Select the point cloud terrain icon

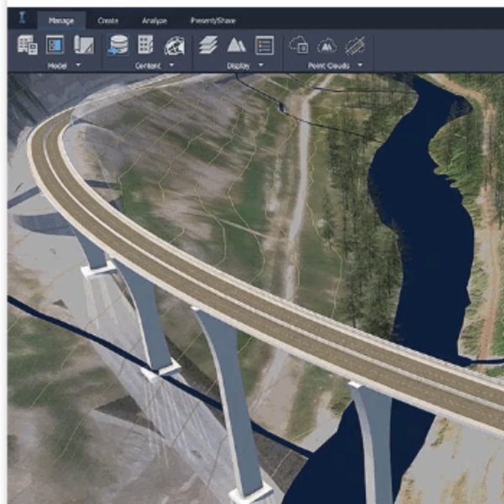point(327,45)
